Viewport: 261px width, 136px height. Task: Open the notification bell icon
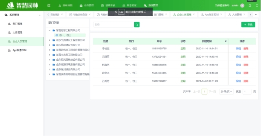coord(250,6)
